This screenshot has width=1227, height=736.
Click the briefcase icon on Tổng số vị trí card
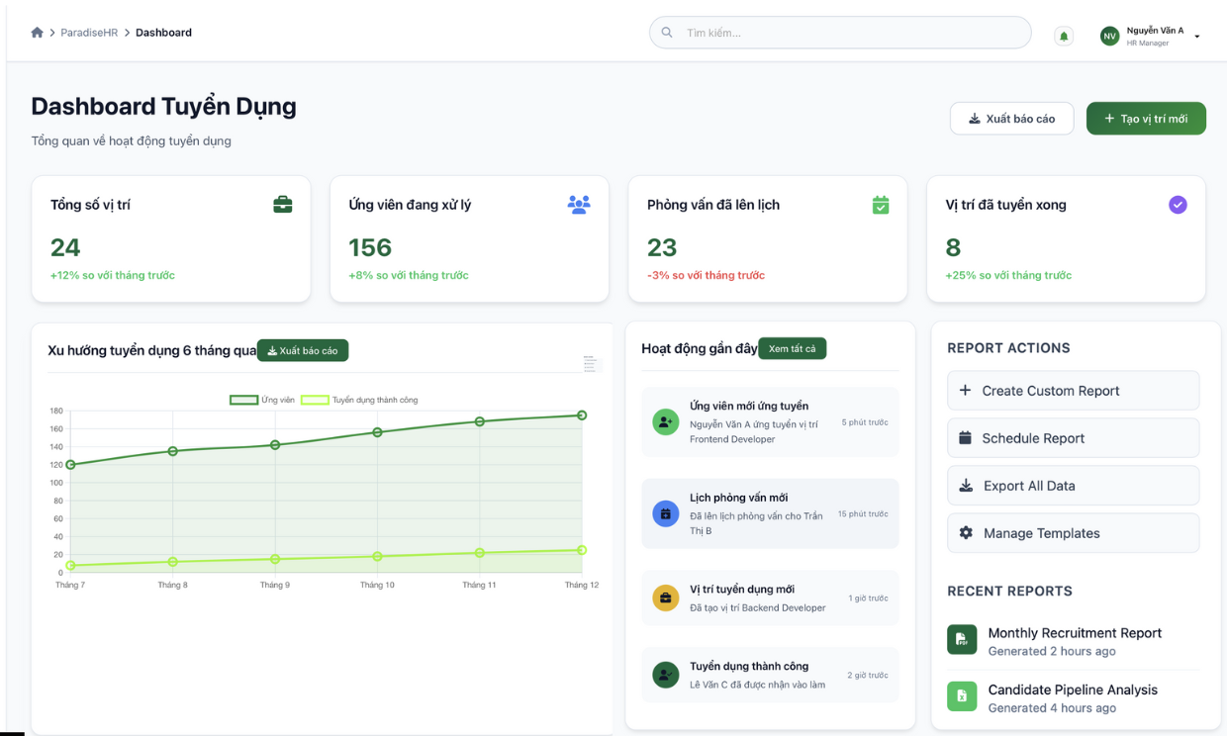click(x=283, y=205)
